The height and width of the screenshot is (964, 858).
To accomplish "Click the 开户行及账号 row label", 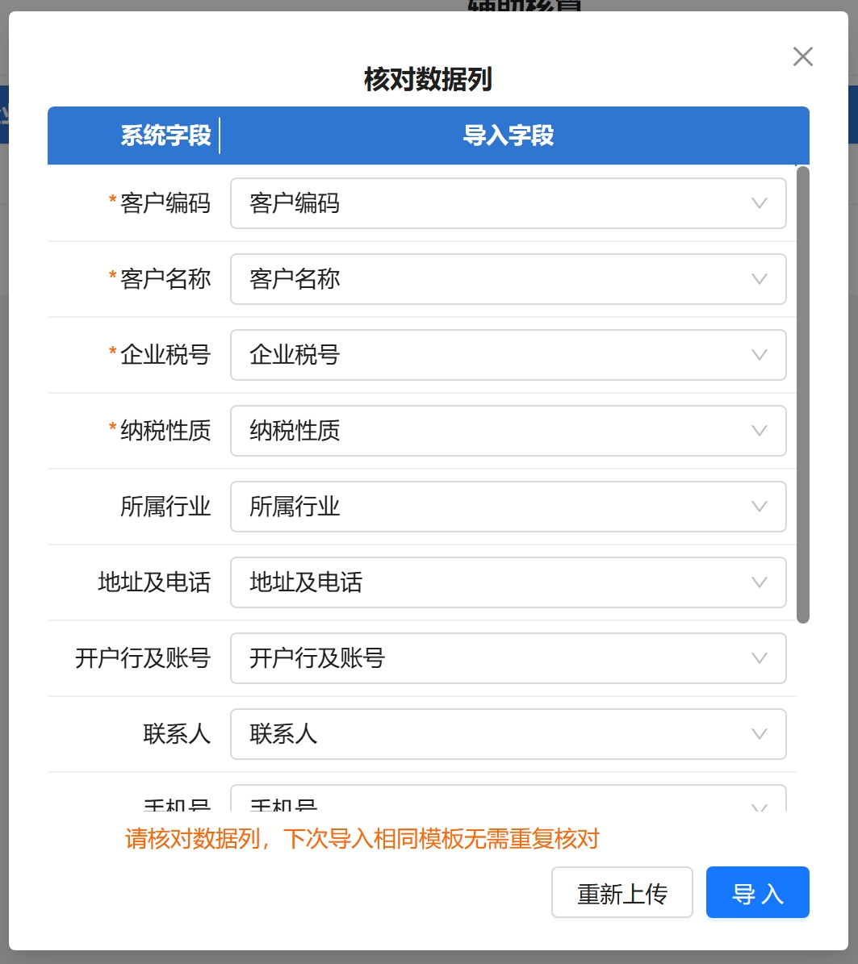I will tap(143, 658).
